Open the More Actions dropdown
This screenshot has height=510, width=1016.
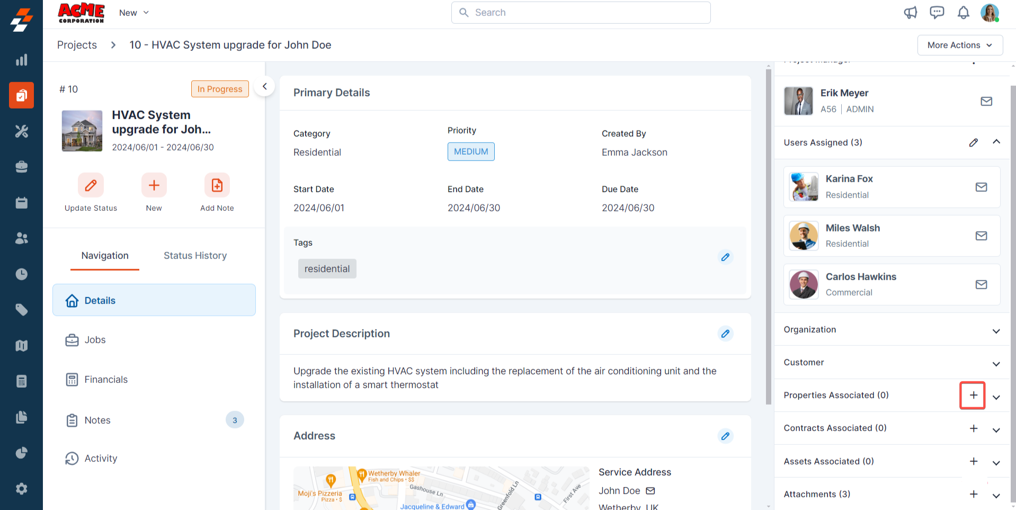[959, 45]
